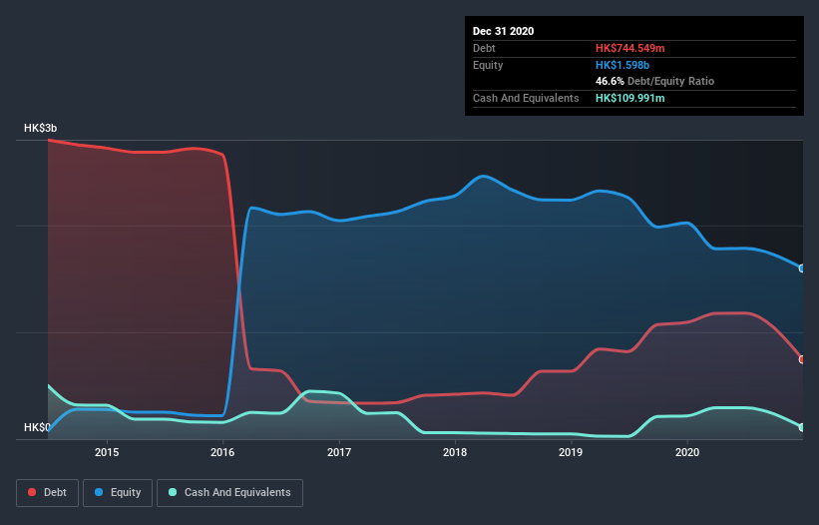Click the HK$1.598b equity value
Image resolution: width=819 pixels, height=525 pixels.
tap(622, 65)
